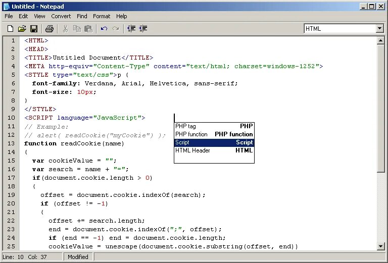This screenshot has width=388, height=263.
Task: Click the text 'Untitled Document' on line 3
Action: 87,58
